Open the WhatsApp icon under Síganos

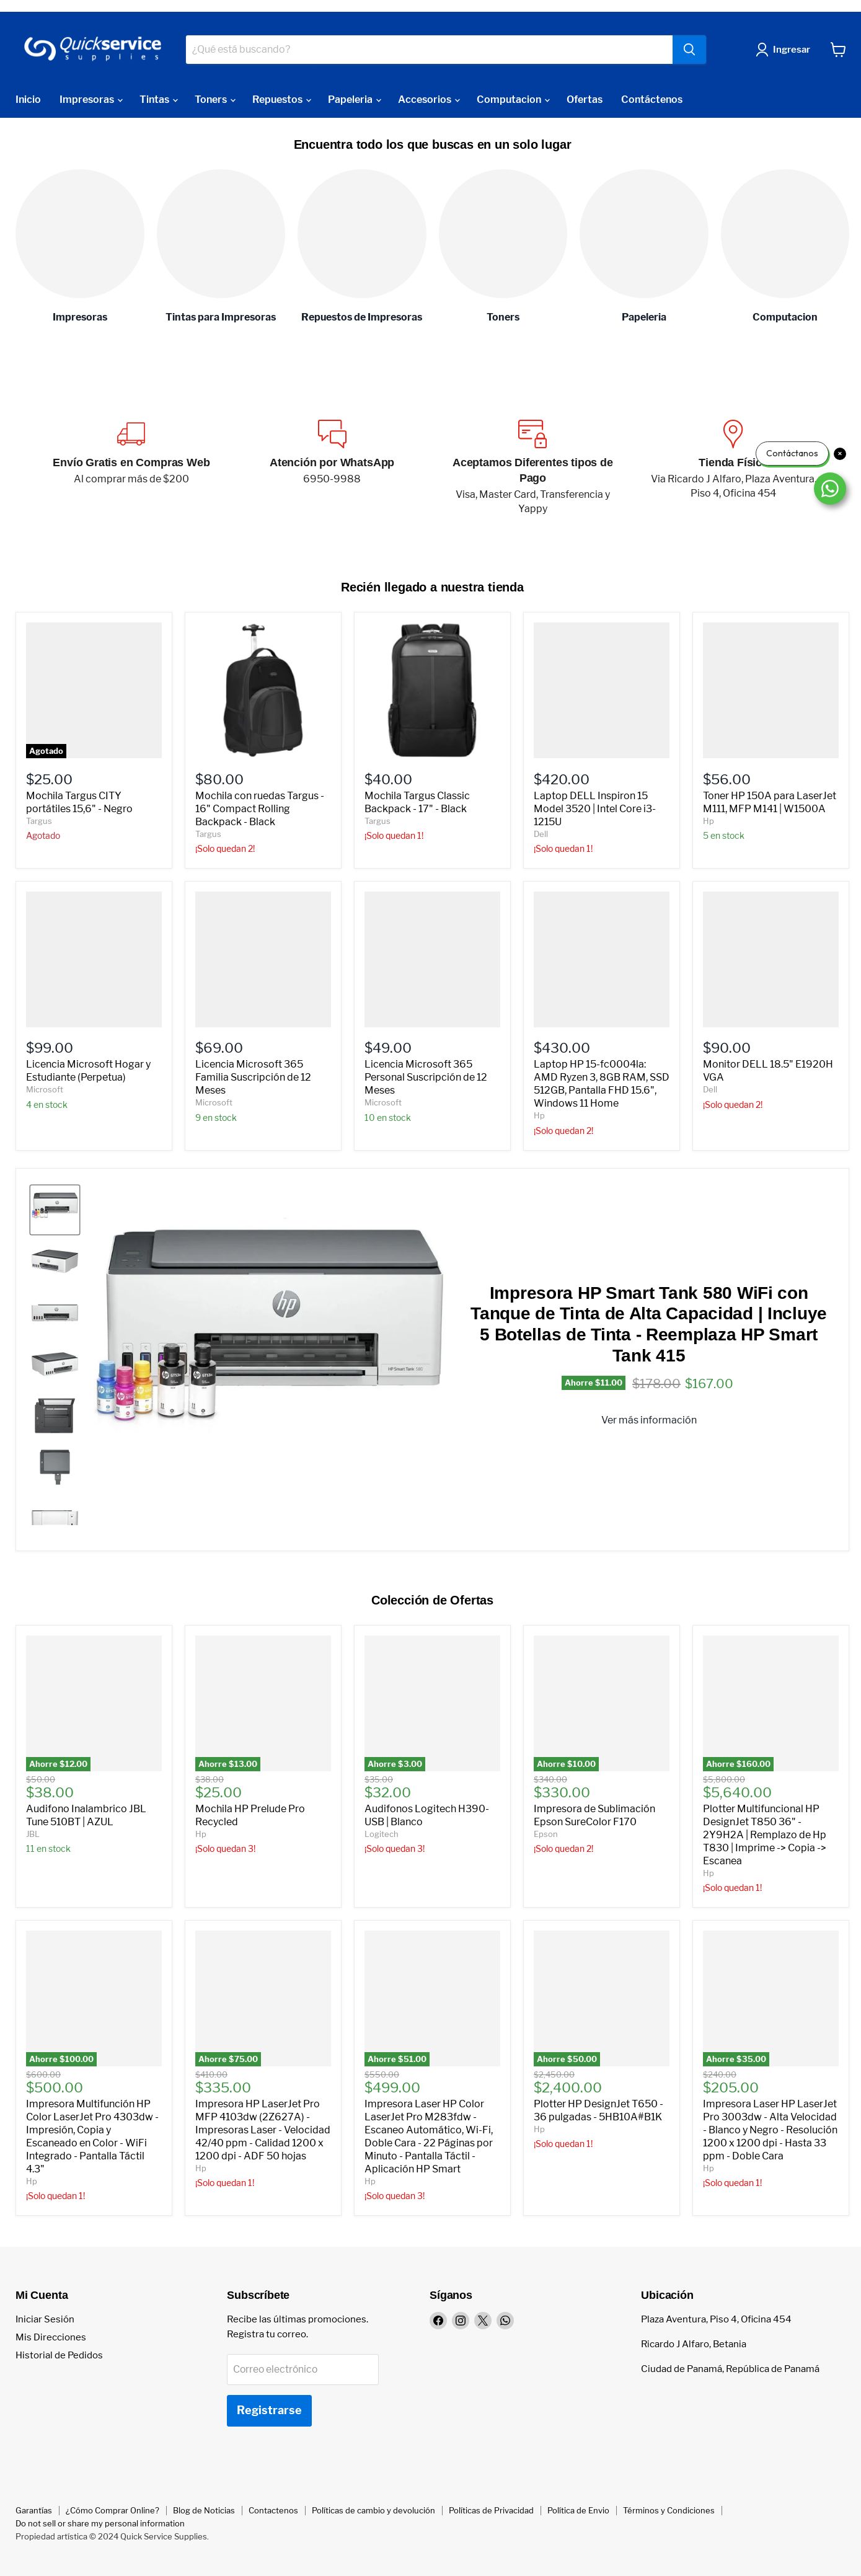tap(505, 2320)
